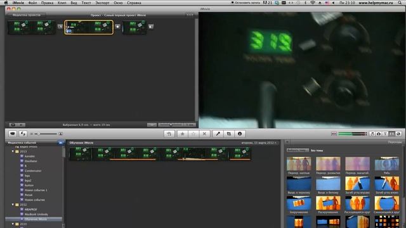The width and height of the screenshot is (406, 228).
Task: Collapse the 2012 folder in event library
Action: tap(13, 205)
